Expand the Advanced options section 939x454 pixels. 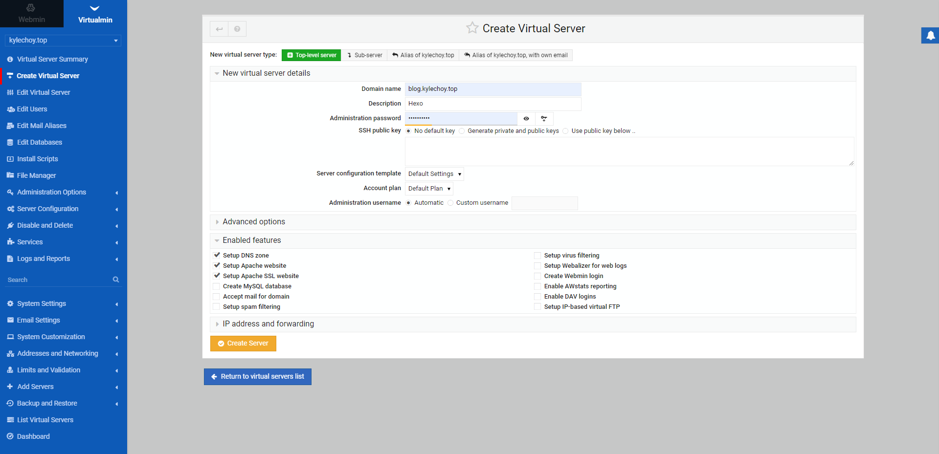(x=254, y=222)
